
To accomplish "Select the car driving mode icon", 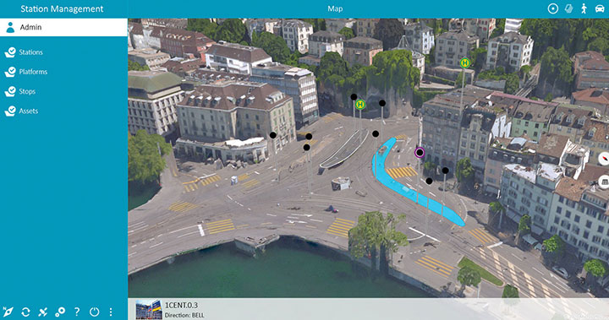I will (600, 8).
